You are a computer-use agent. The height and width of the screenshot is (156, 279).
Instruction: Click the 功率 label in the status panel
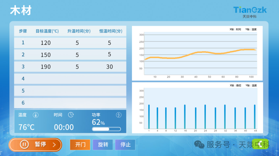click(96, 115)
